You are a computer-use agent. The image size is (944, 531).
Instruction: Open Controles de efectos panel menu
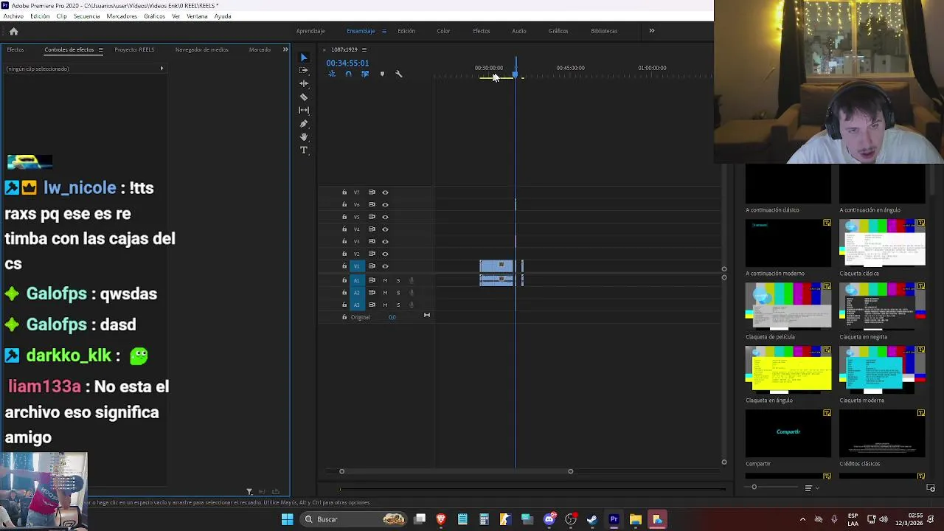click(100, 49)
